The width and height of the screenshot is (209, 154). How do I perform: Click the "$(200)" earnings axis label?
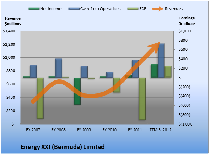click(184, 87)
